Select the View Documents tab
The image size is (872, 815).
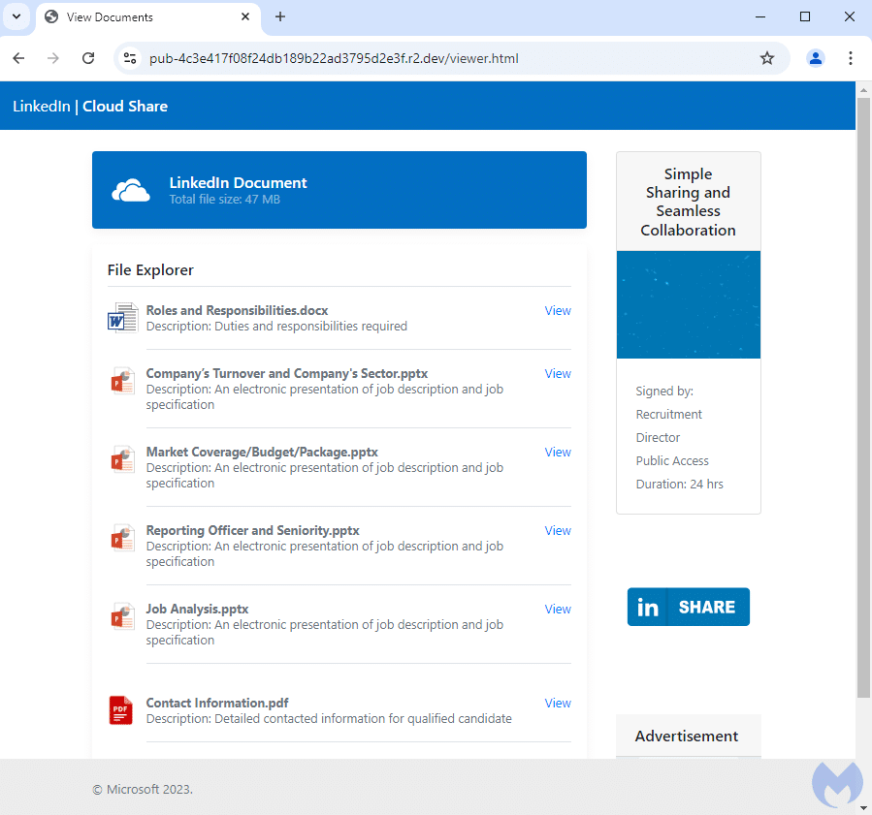pyautogui.click(x=148, y=17)
